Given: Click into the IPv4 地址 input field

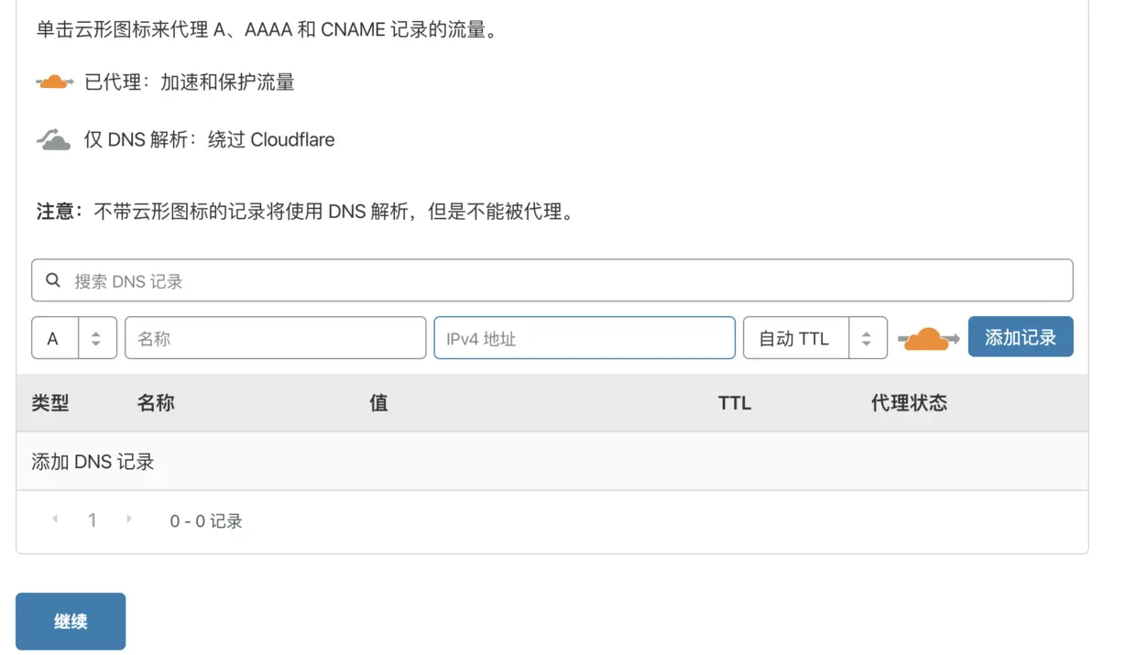Looking at the screenshot, I should pyautogui.click(x=584, y=338).
